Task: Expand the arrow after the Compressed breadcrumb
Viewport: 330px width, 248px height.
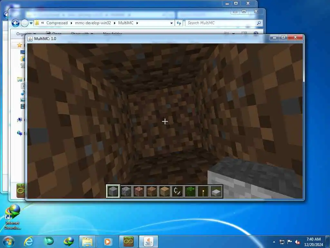Action: [x=71, y=23]
